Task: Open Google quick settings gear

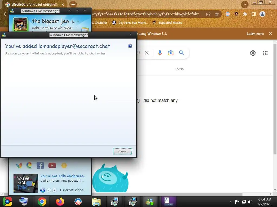Action: pyautogui.click(x=253, y=53)
